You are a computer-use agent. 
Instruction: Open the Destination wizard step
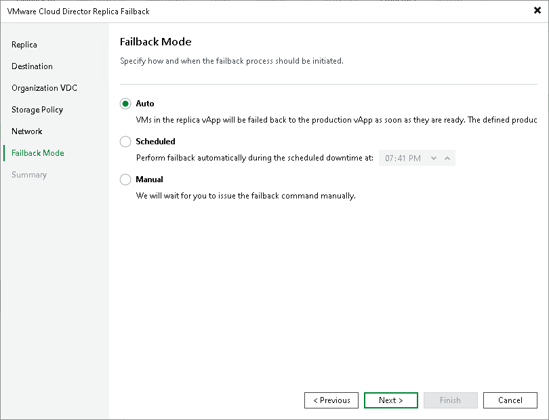[32, 66]
